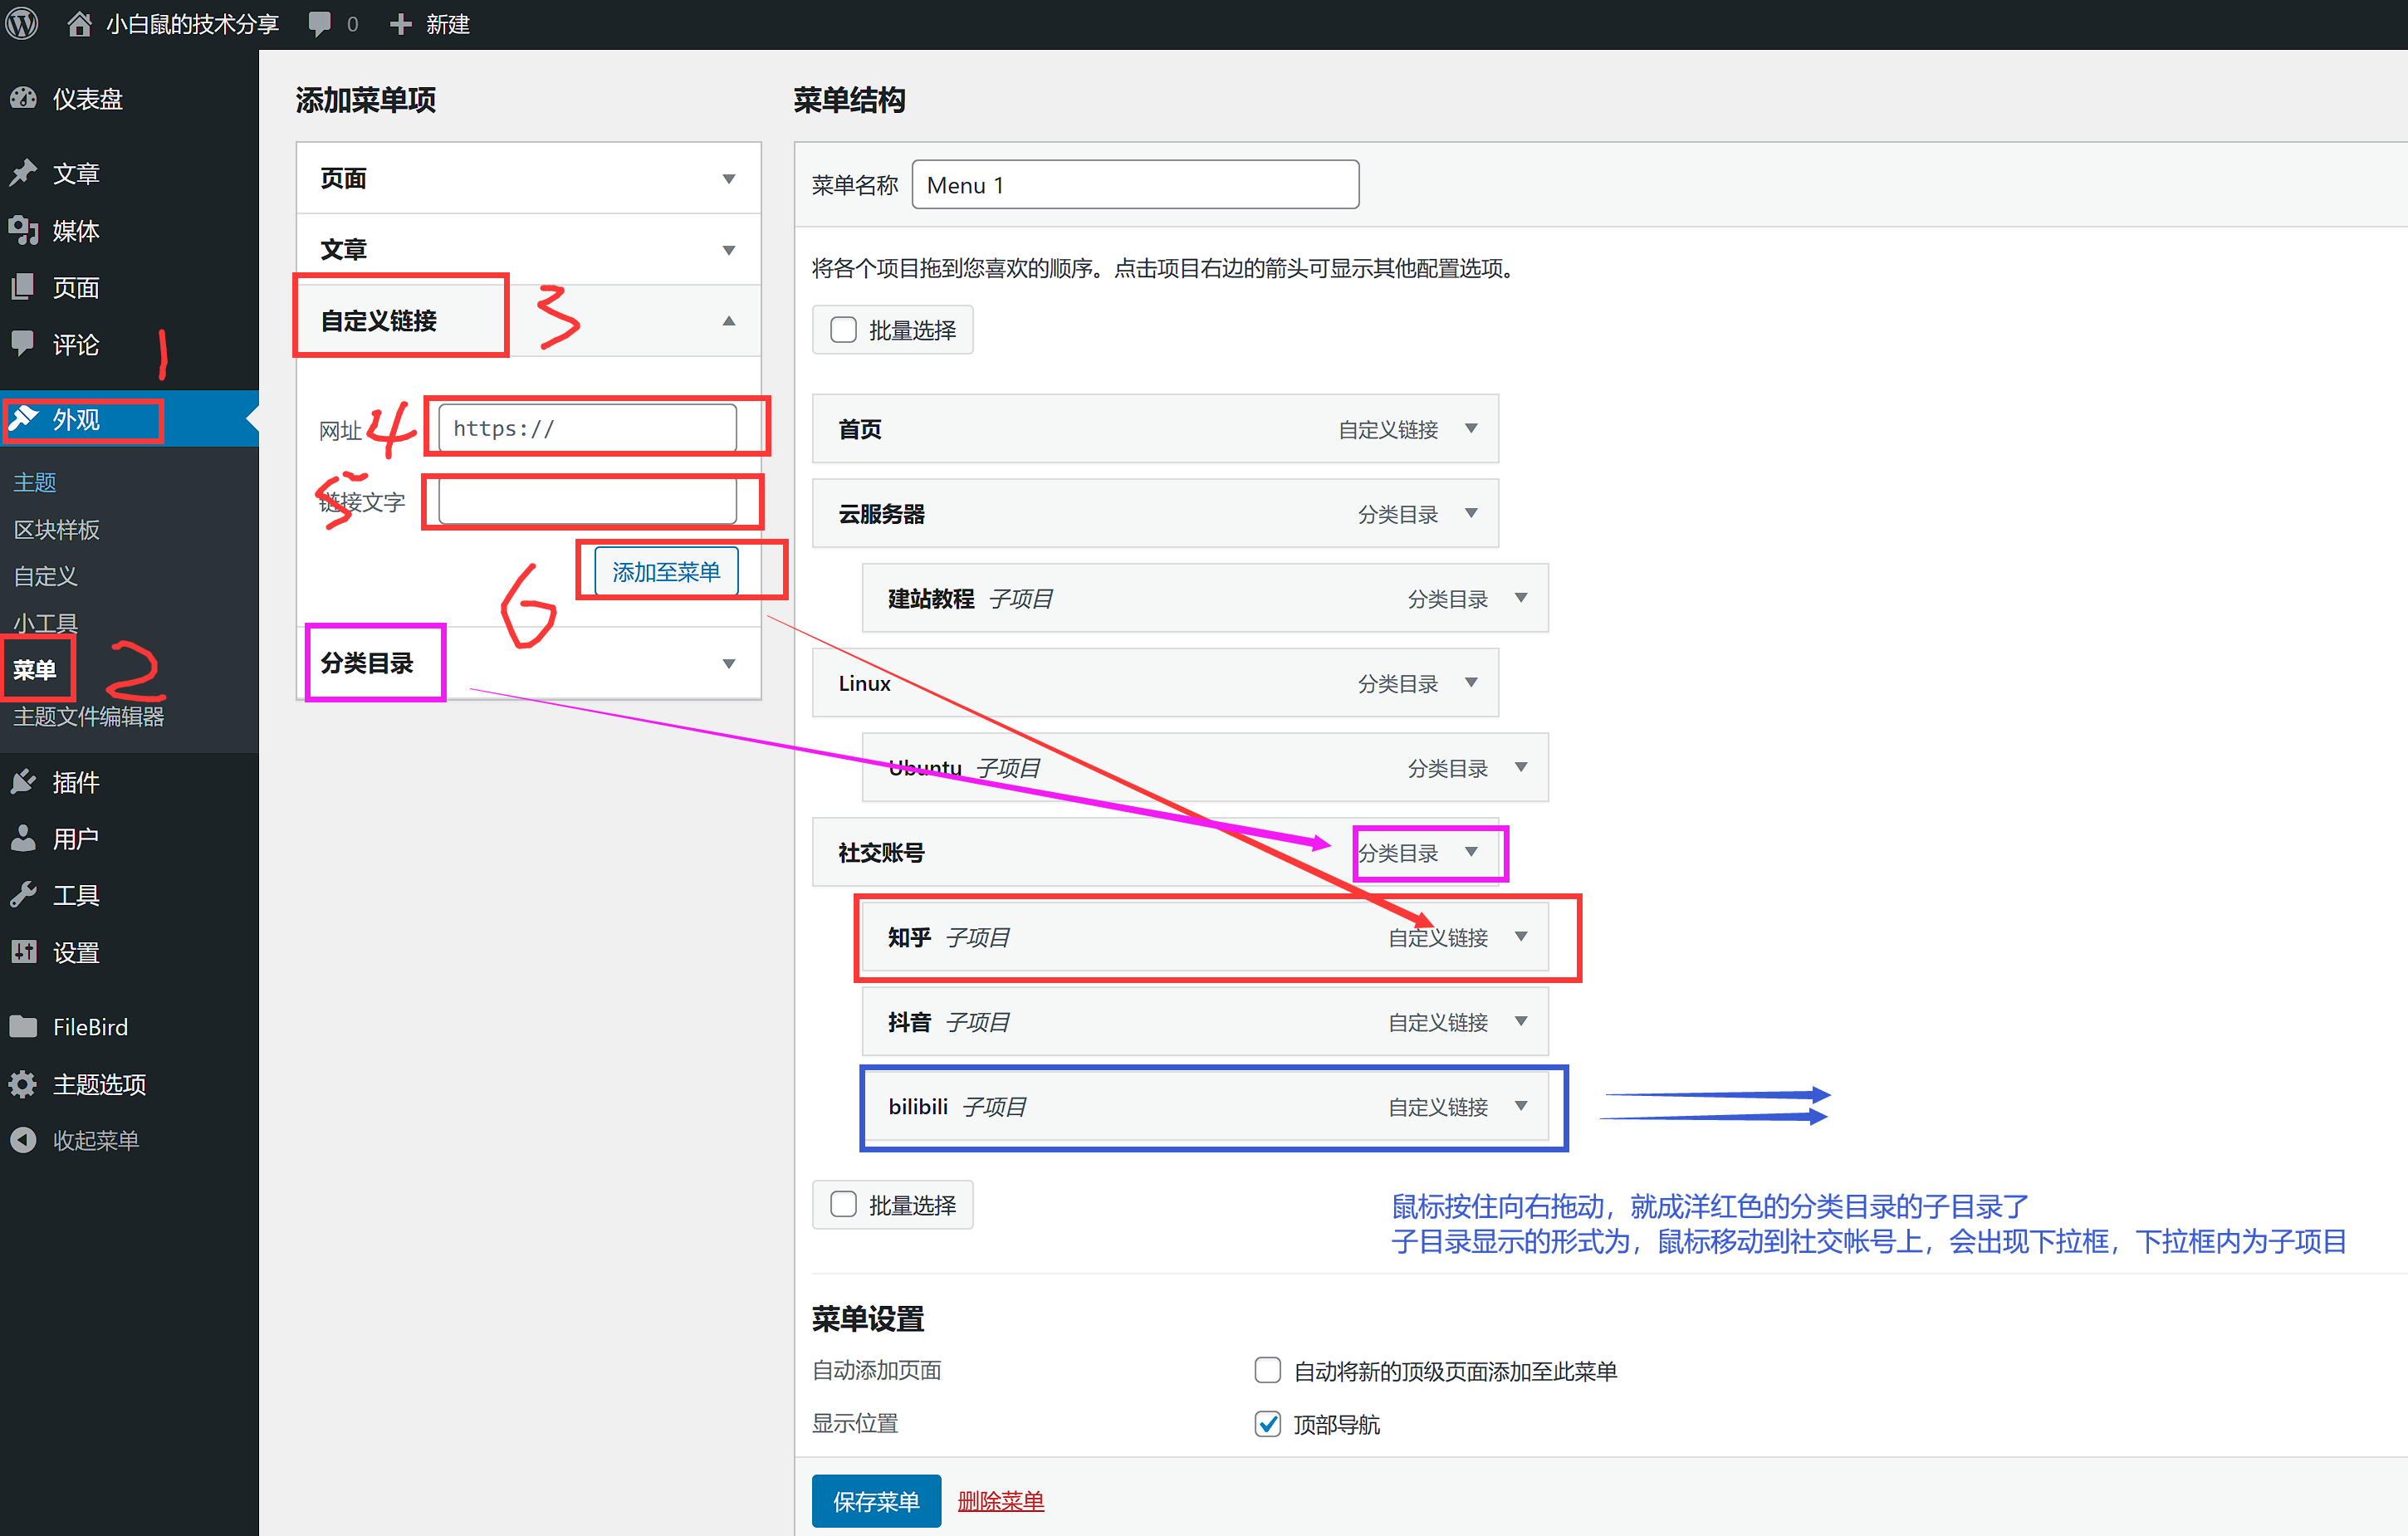Screen dimensions: 2408x1536
Task: Select the 抖音 子项目 menu item title
Action: [948, 1021]
